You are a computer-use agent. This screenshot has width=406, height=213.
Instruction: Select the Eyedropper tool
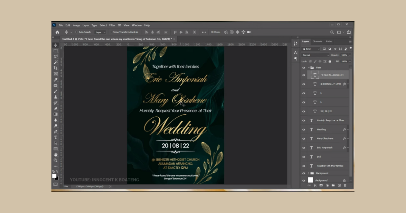55,79
